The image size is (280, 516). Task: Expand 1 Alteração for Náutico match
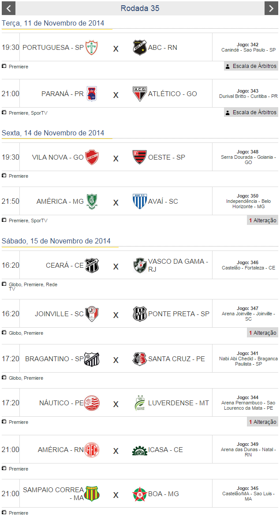263,422
